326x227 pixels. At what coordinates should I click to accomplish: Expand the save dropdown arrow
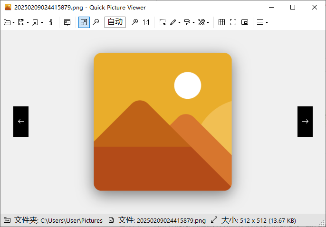pyautogui.click(x=28, y=23)
